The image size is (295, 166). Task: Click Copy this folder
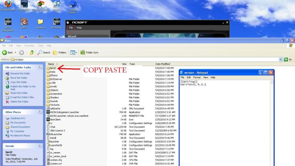click(19, 82)
